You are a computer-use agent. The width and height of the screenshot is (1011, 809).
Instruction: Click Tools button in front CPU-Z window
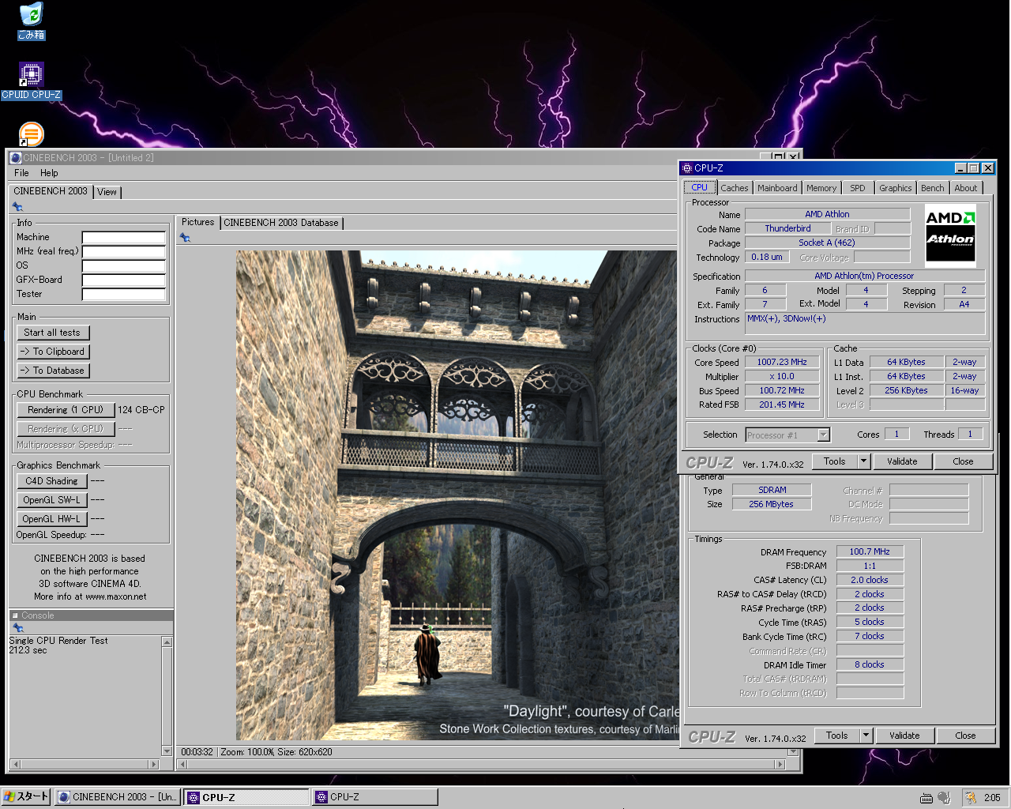(835, 461)
